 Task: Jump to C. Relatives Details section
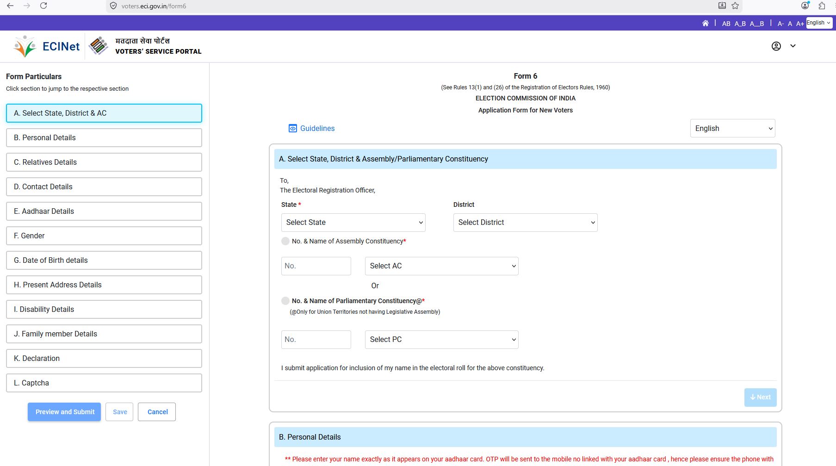pyautogui.click(x=104, y=162)
